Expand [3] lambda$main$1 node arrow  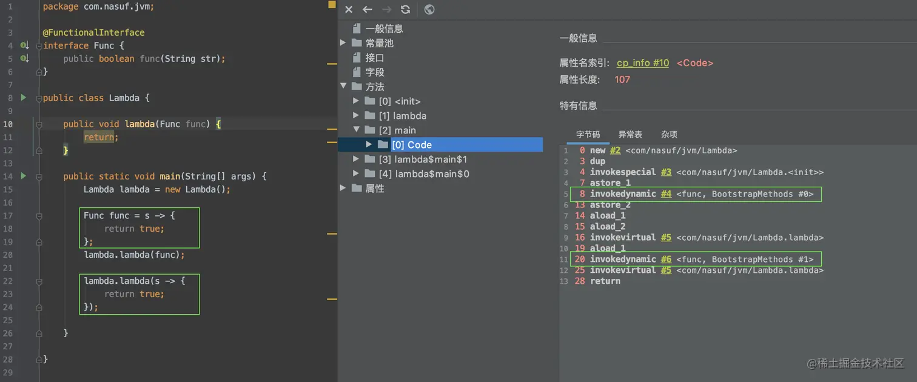pyautogui.click(x=357, y=159)
